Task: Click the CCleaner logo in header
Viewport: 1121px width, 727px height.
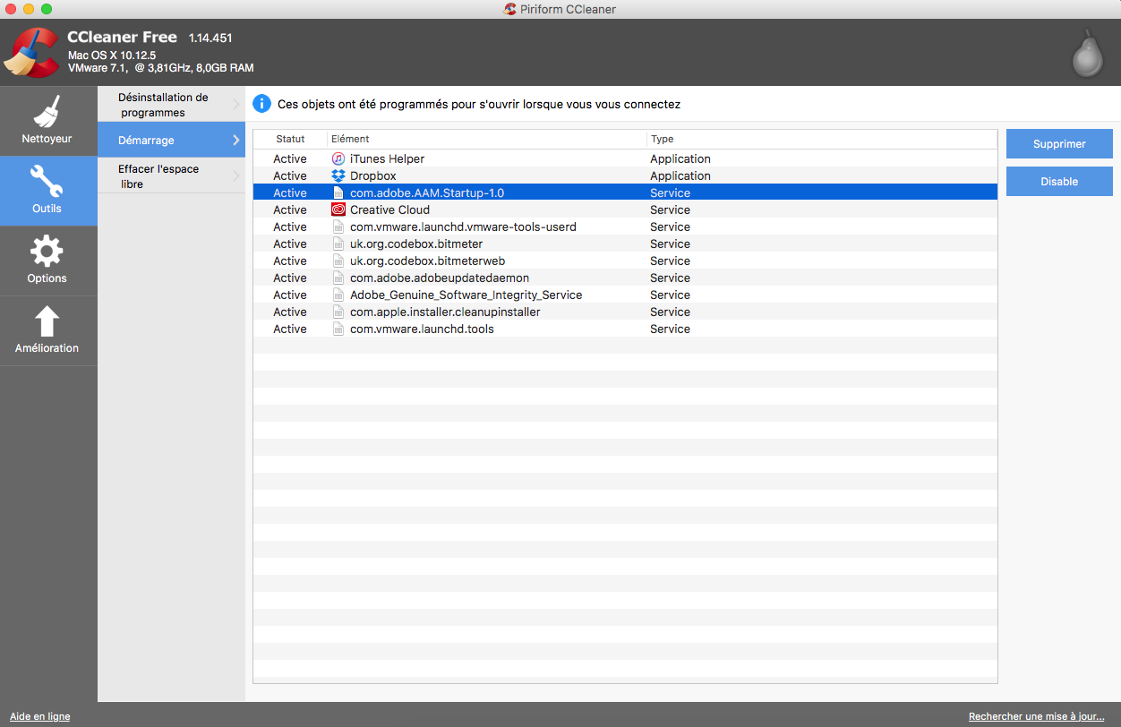Action: (x=32, y=53)
